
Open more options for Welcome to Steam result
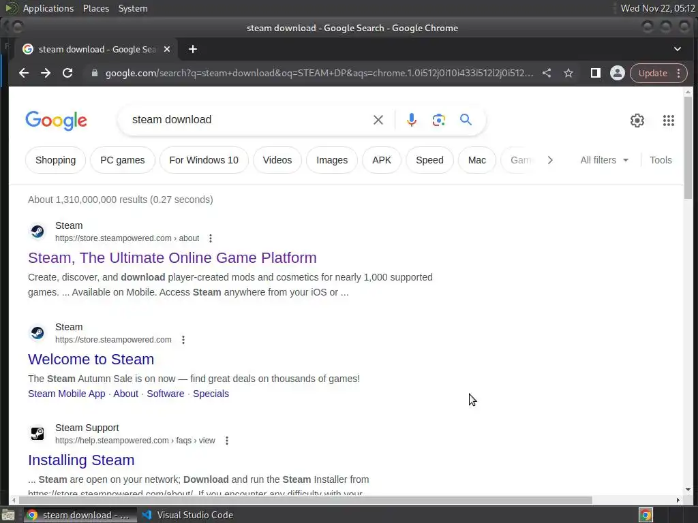183,340
